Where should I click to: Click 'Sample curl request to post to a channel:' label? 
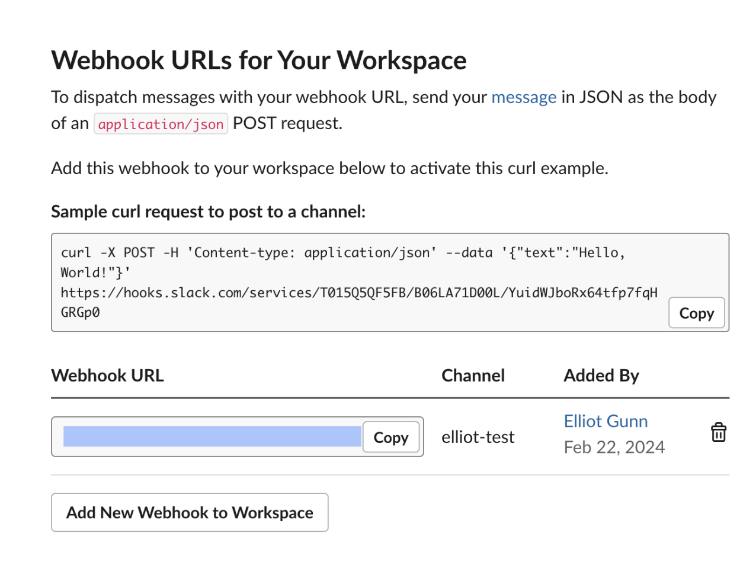click(208, 211)
